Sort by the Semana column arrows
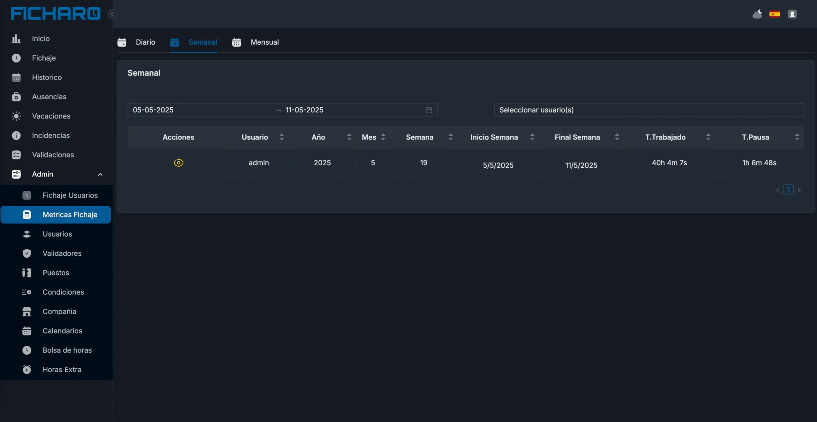The height and width of the screenshot is (422, 817). click(451, 137)
